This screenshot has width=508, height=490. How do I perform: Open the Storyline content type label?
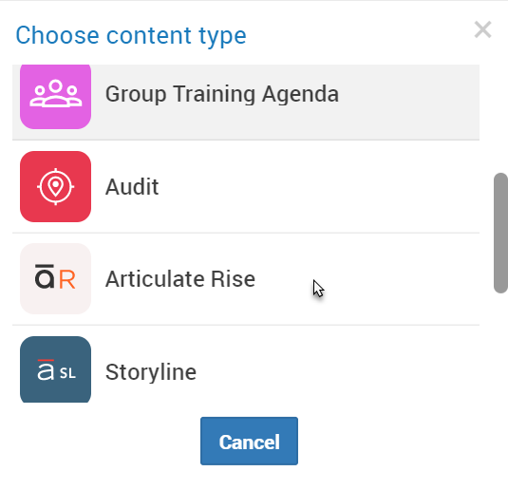(151, 372)
